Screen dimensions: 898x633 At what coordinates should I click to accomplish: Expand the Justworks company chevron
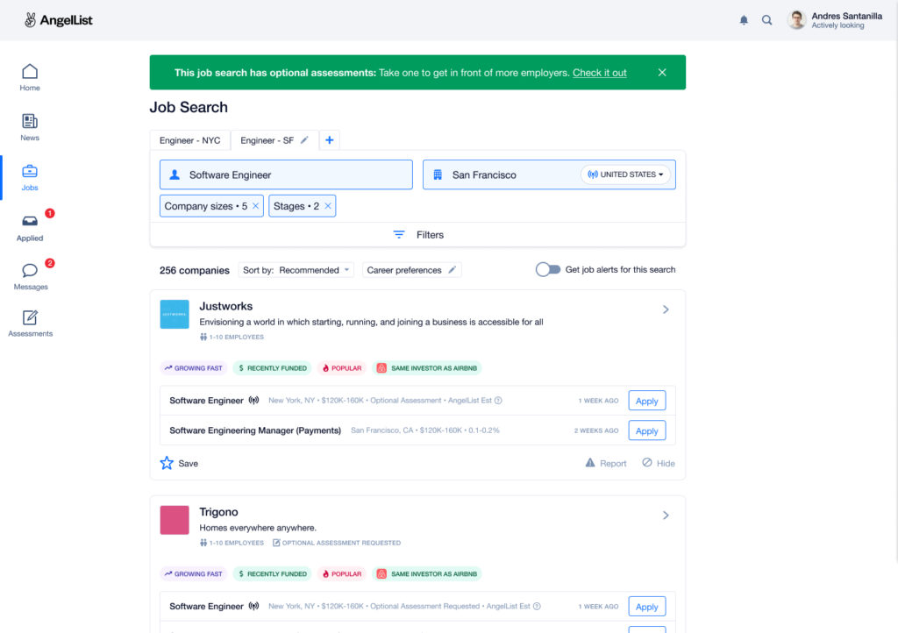click(x=666, y=309)
